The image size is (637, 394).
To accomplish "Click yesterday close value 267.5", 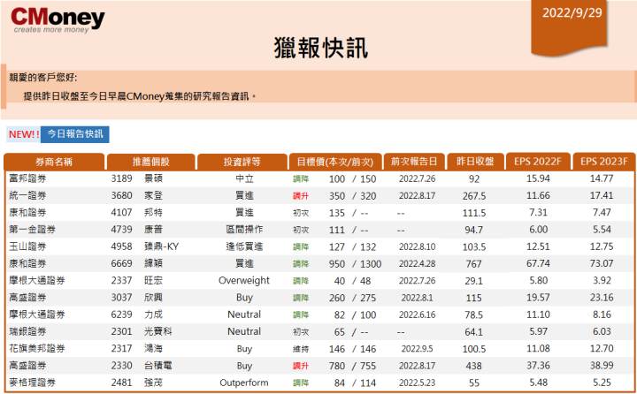I will point(474,196).
